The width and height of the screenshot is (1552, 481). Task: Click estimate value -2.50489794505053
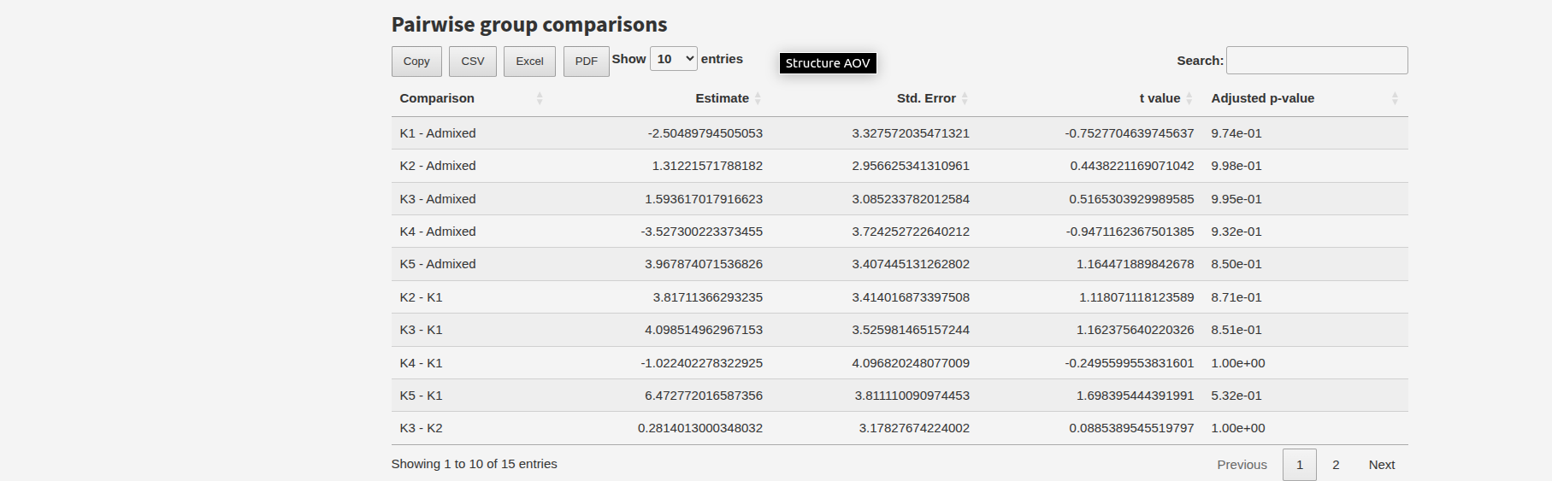coord(705,133)
